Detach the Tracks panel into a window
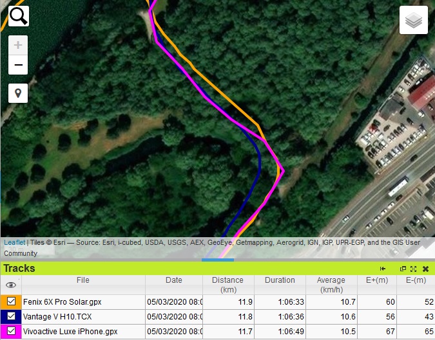The height and width of the screenshot is (340, 435). tap(403, 269)
